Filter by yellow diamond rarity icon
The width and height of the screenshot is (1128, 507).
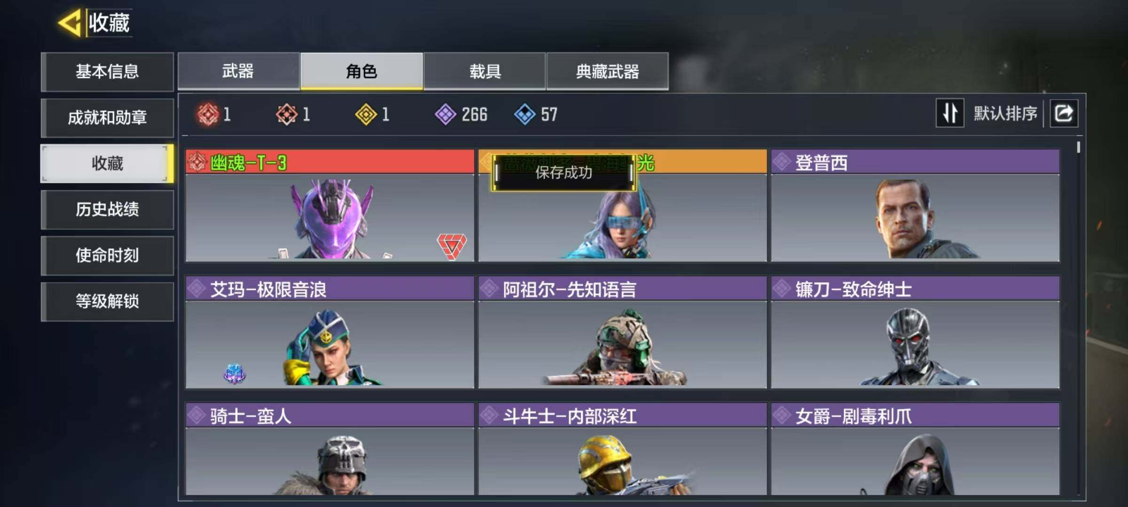[366, 114]
